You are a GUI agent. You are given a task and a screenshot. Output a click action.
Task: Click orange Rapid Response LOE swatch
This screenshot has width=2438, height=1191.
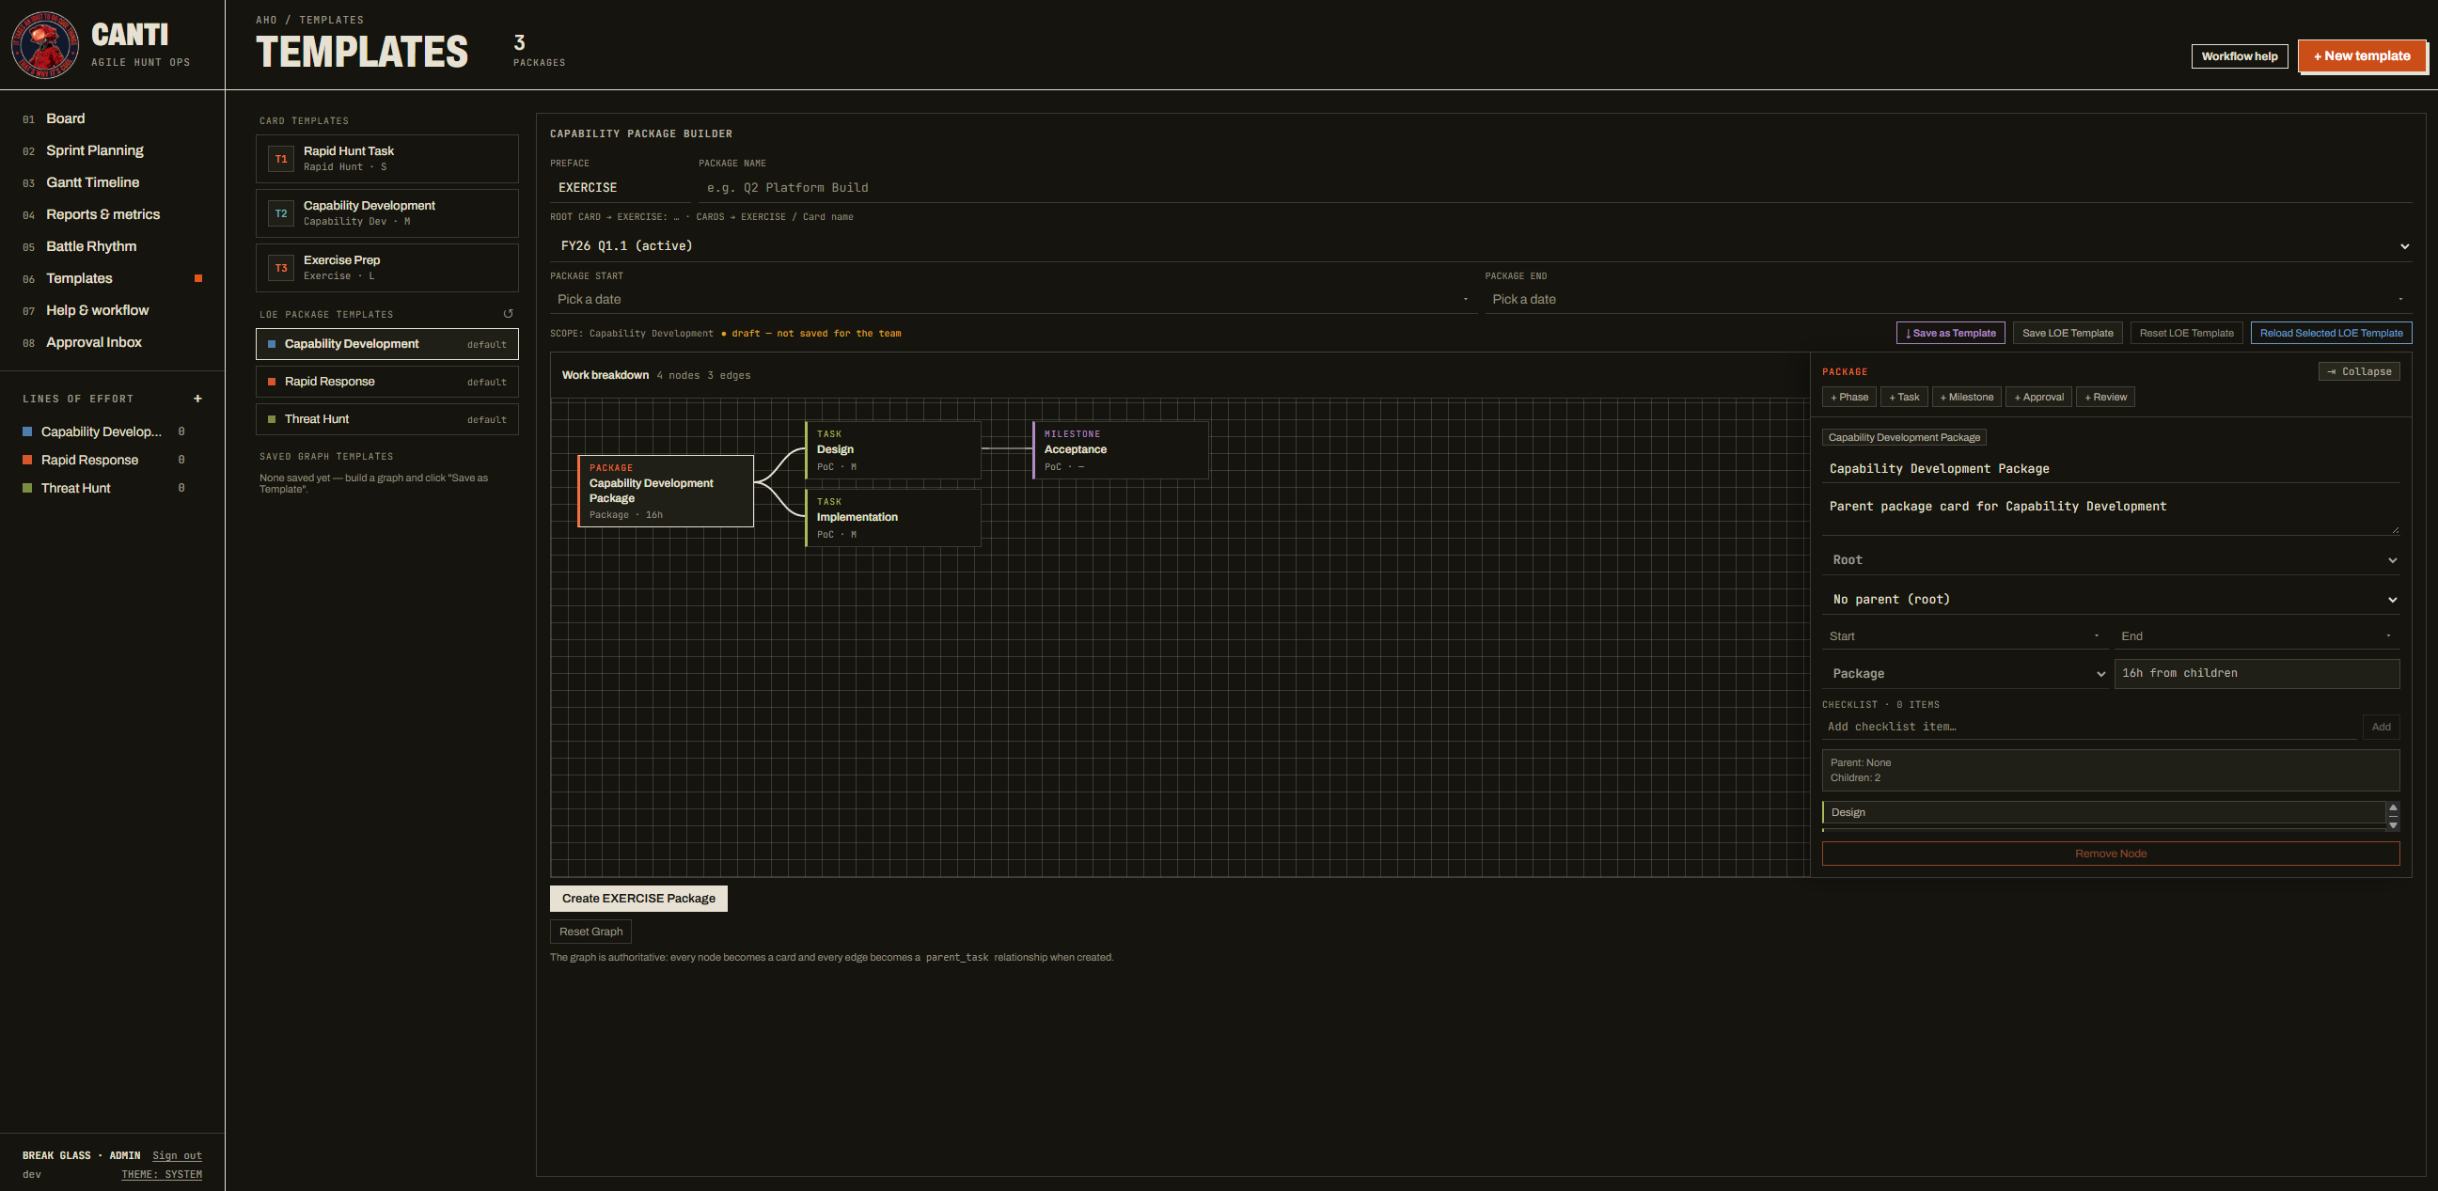27,460
